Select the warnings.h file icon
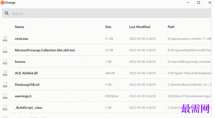215x118 pixels. pyautogui.click(x=5, y=96)
